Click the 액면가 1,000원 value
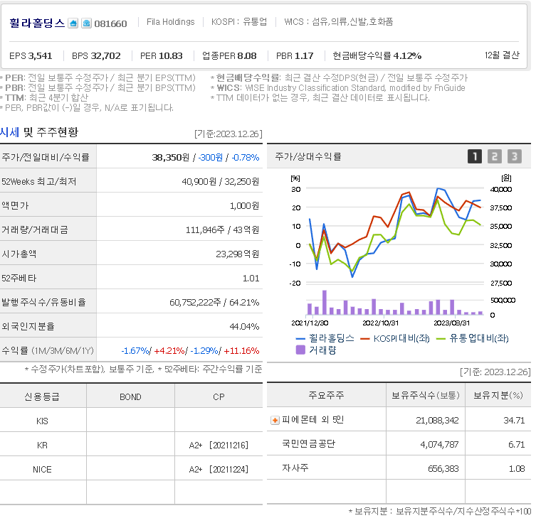Screen dimensions: 536x518 click(244, 206)
